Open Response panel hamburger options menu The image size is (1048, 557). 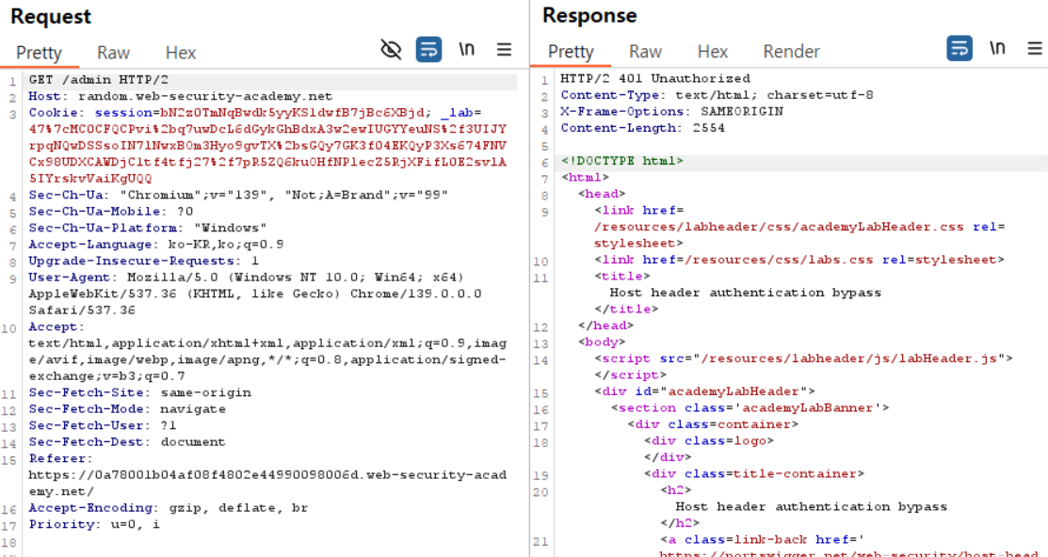(1035, 48)
